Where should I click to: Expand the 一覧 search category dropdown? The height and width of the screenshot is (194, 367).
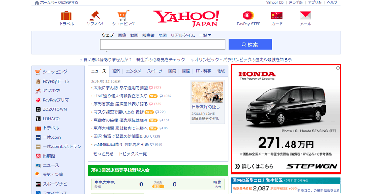click(205, 35)
